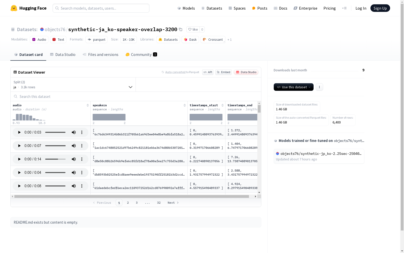This screenshot has width=404, height=253.
Task: Open more options for the 0:08 audio
Action: coord(82,186)
